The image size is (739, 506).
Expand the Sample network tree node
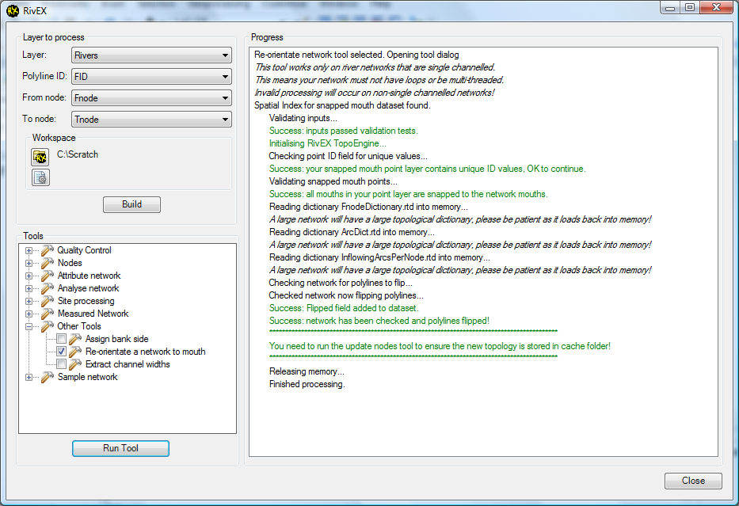(x=29, y=378)
